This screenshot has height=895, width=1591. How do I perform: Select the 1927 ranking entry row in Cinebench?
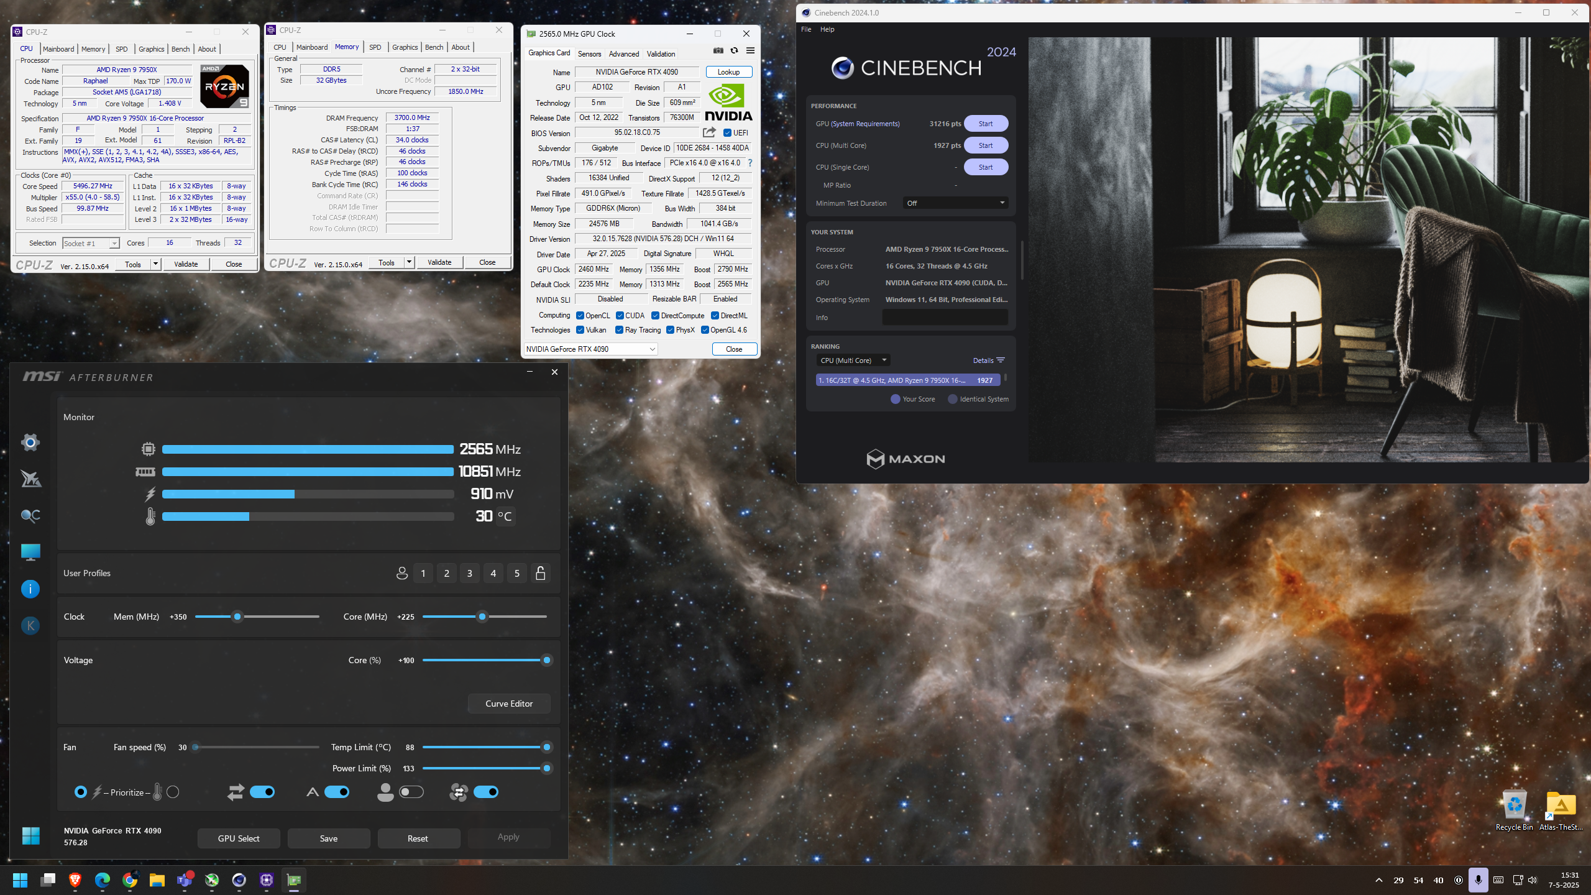[x=908, y=380]
